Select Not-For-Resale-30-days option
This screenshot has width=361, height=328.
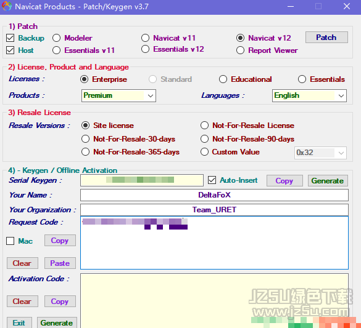(x=85, y=138)
